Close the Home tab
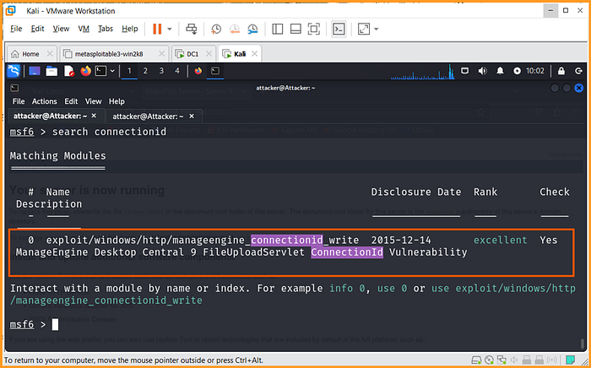Screen dimensions: 591x368 tap(49, 54)
